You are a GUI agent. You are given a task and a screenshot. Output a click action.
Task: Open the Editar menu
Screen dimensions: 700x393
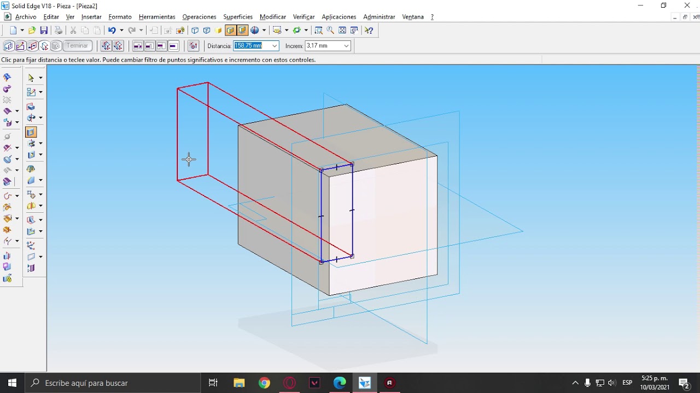(x=51, y=17)
